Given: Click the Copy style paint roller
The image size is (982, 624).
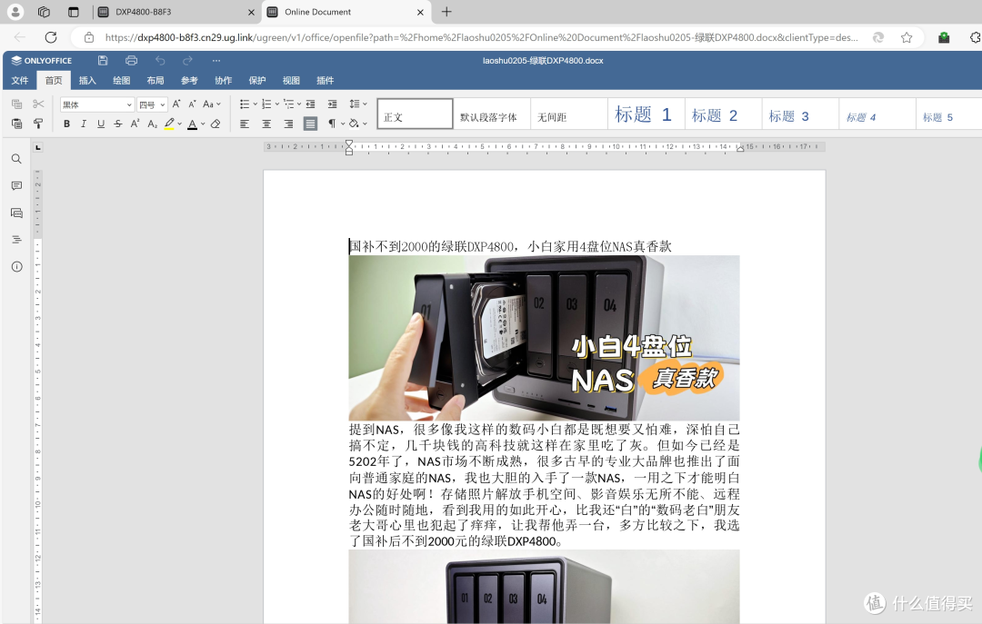Looking at the screenshot, I should coord(39,124).
